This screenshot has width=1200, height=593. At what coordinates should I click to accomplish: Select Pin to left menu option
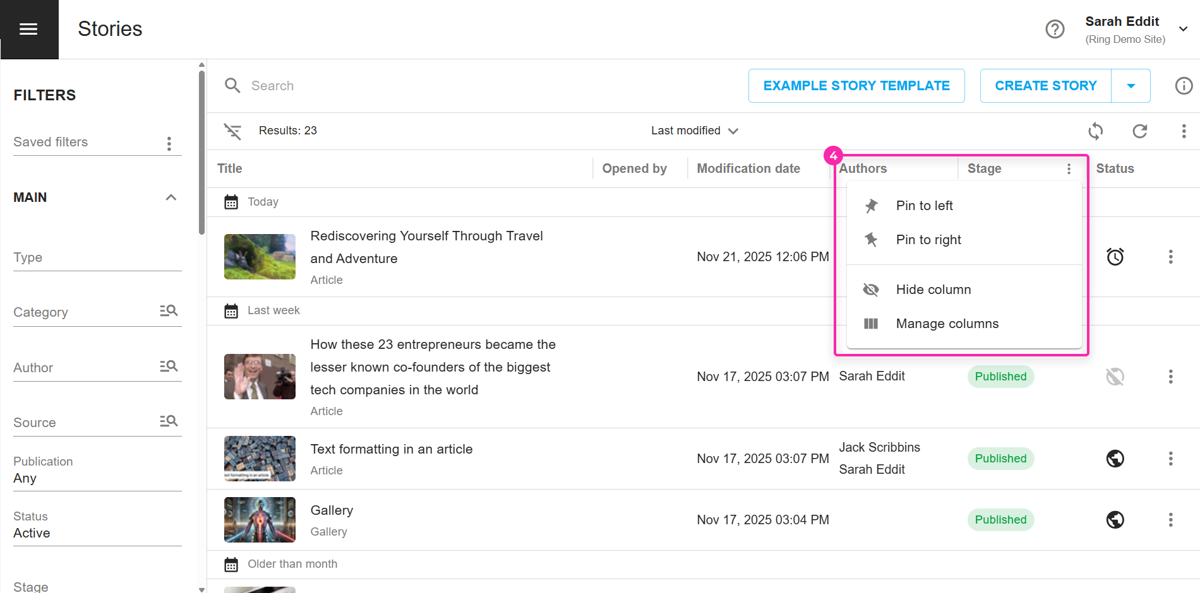click(x=924, y=206)
